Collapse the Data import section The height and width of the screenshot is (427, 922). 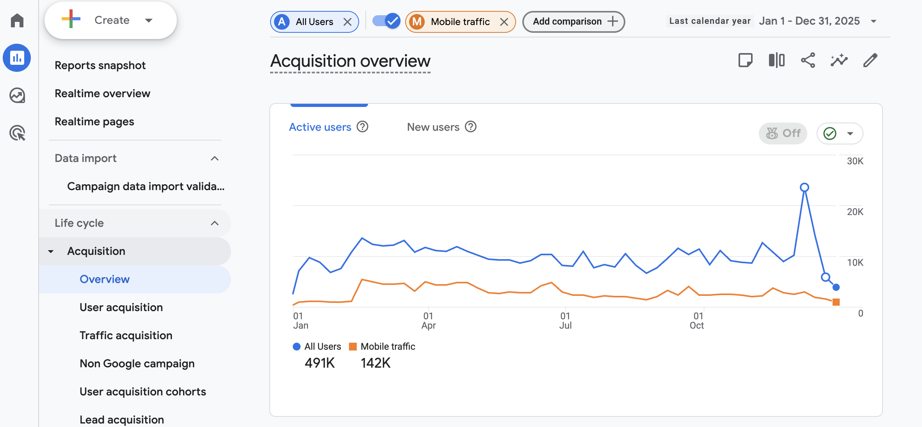(x=214, y=158)
